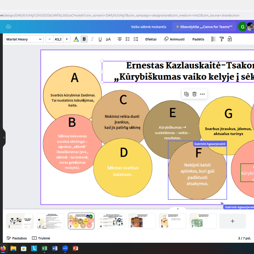This screenshot has width=254, height=254.
Task: Click the 3 / 7 psl. page indicator
Action: [x=244, y=238]
